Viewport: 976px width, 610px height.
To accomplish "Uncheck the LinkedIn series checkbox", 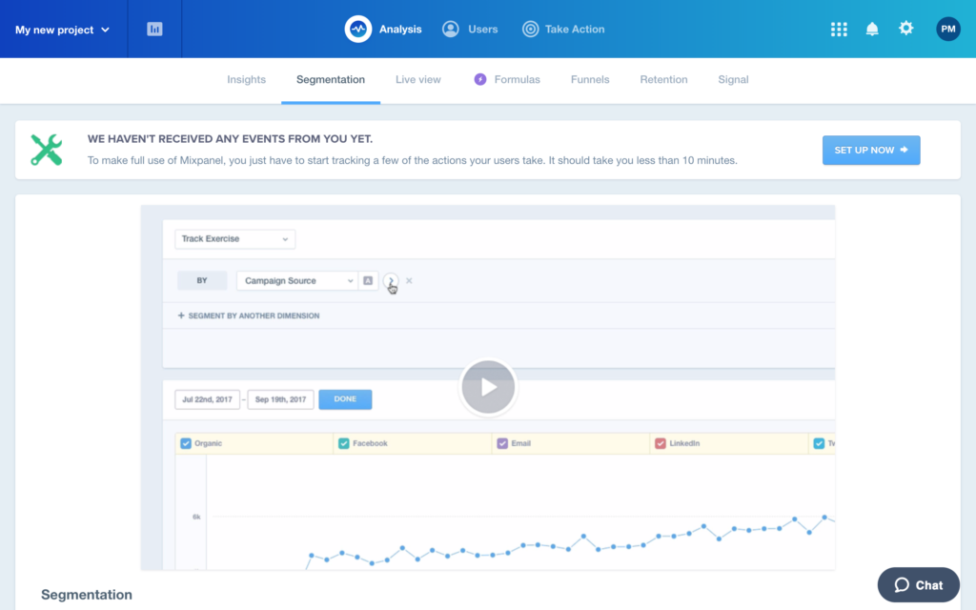I will coord(660,443).
